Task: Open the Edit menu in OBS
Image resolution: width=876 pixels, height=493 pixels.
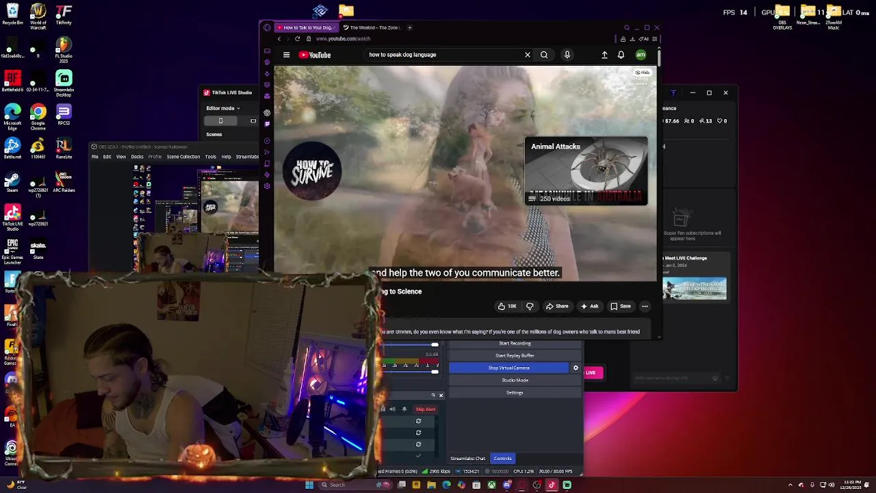Action: (x=107, y=157)
